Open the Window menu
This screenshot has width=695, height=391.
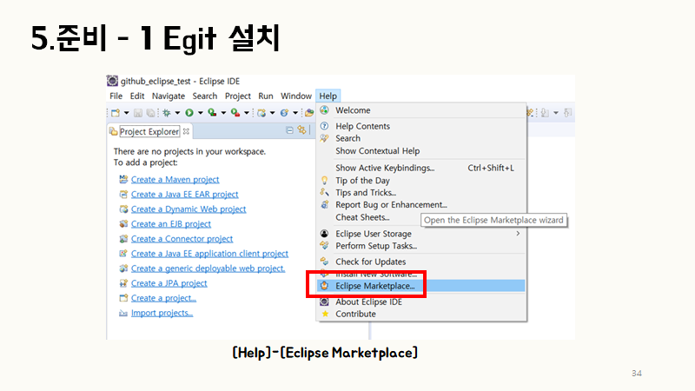(x=296, y=96)
